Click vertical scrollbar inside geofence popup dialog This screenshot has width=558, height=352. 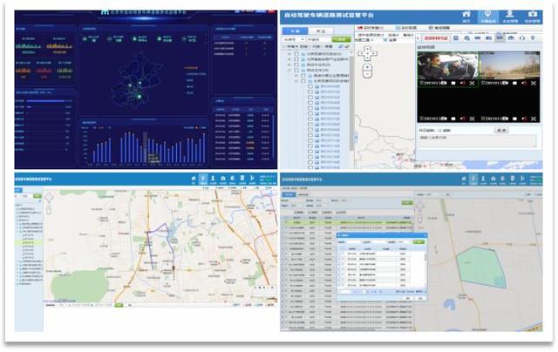pos(425,257)
